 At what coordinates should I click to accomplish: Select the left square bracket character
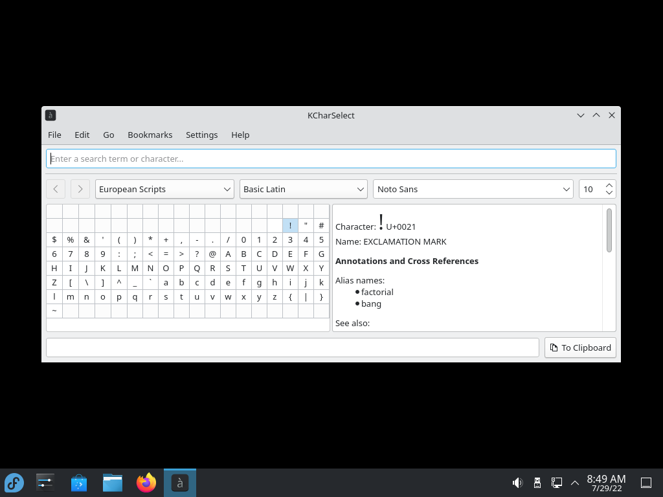[x=71, y=282]
